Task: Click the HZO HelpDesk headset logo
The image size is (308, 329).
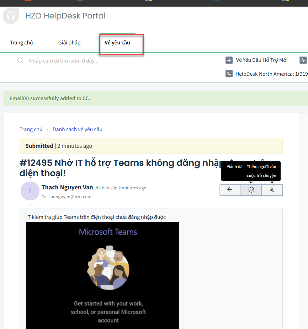Action: [x=11, y=16]
